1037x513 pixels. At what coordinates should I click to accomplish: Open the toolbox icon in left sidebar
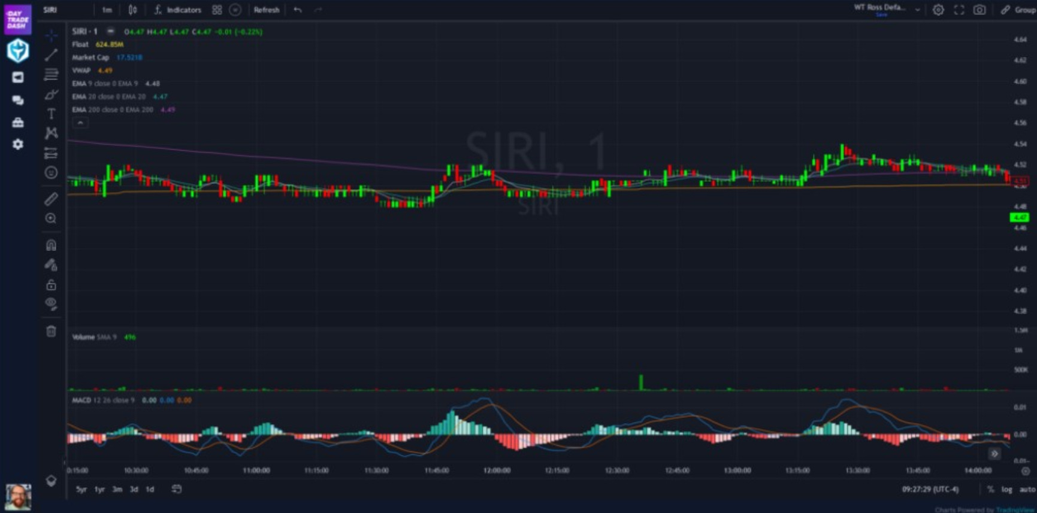[x=18, y=123]
